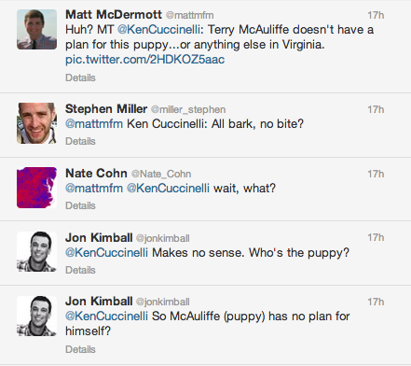The image size is (411, 366).
Task: Go to Nate Cohn's profile name
Action: point(96,174)
